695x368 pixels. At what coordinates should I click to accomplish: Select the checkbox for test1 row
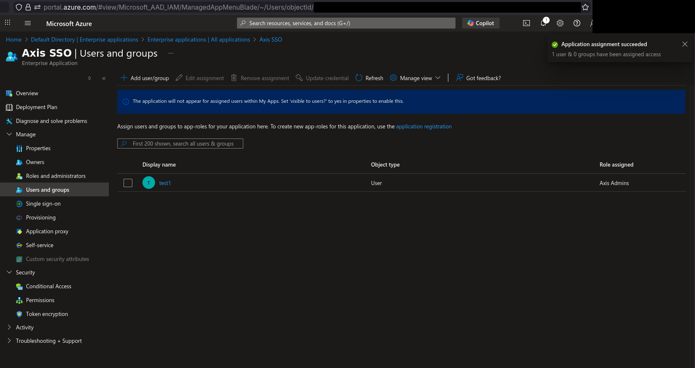128,183
